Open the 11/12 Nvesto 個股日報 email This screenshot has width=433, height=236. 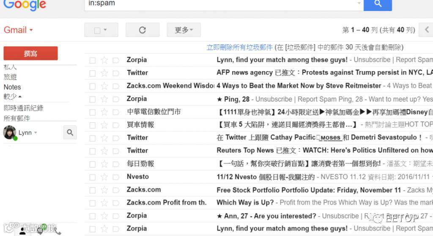[266, 177]
